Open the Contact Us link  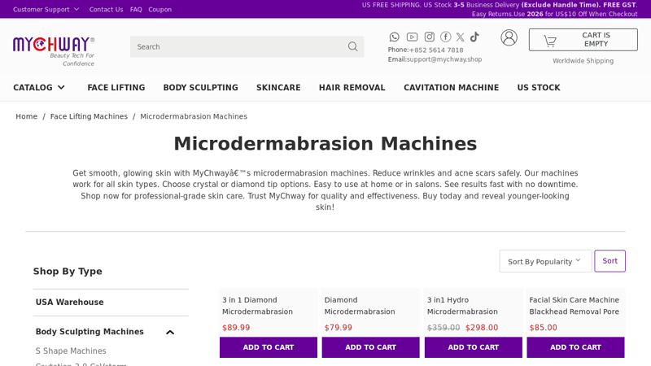point(106,9)
